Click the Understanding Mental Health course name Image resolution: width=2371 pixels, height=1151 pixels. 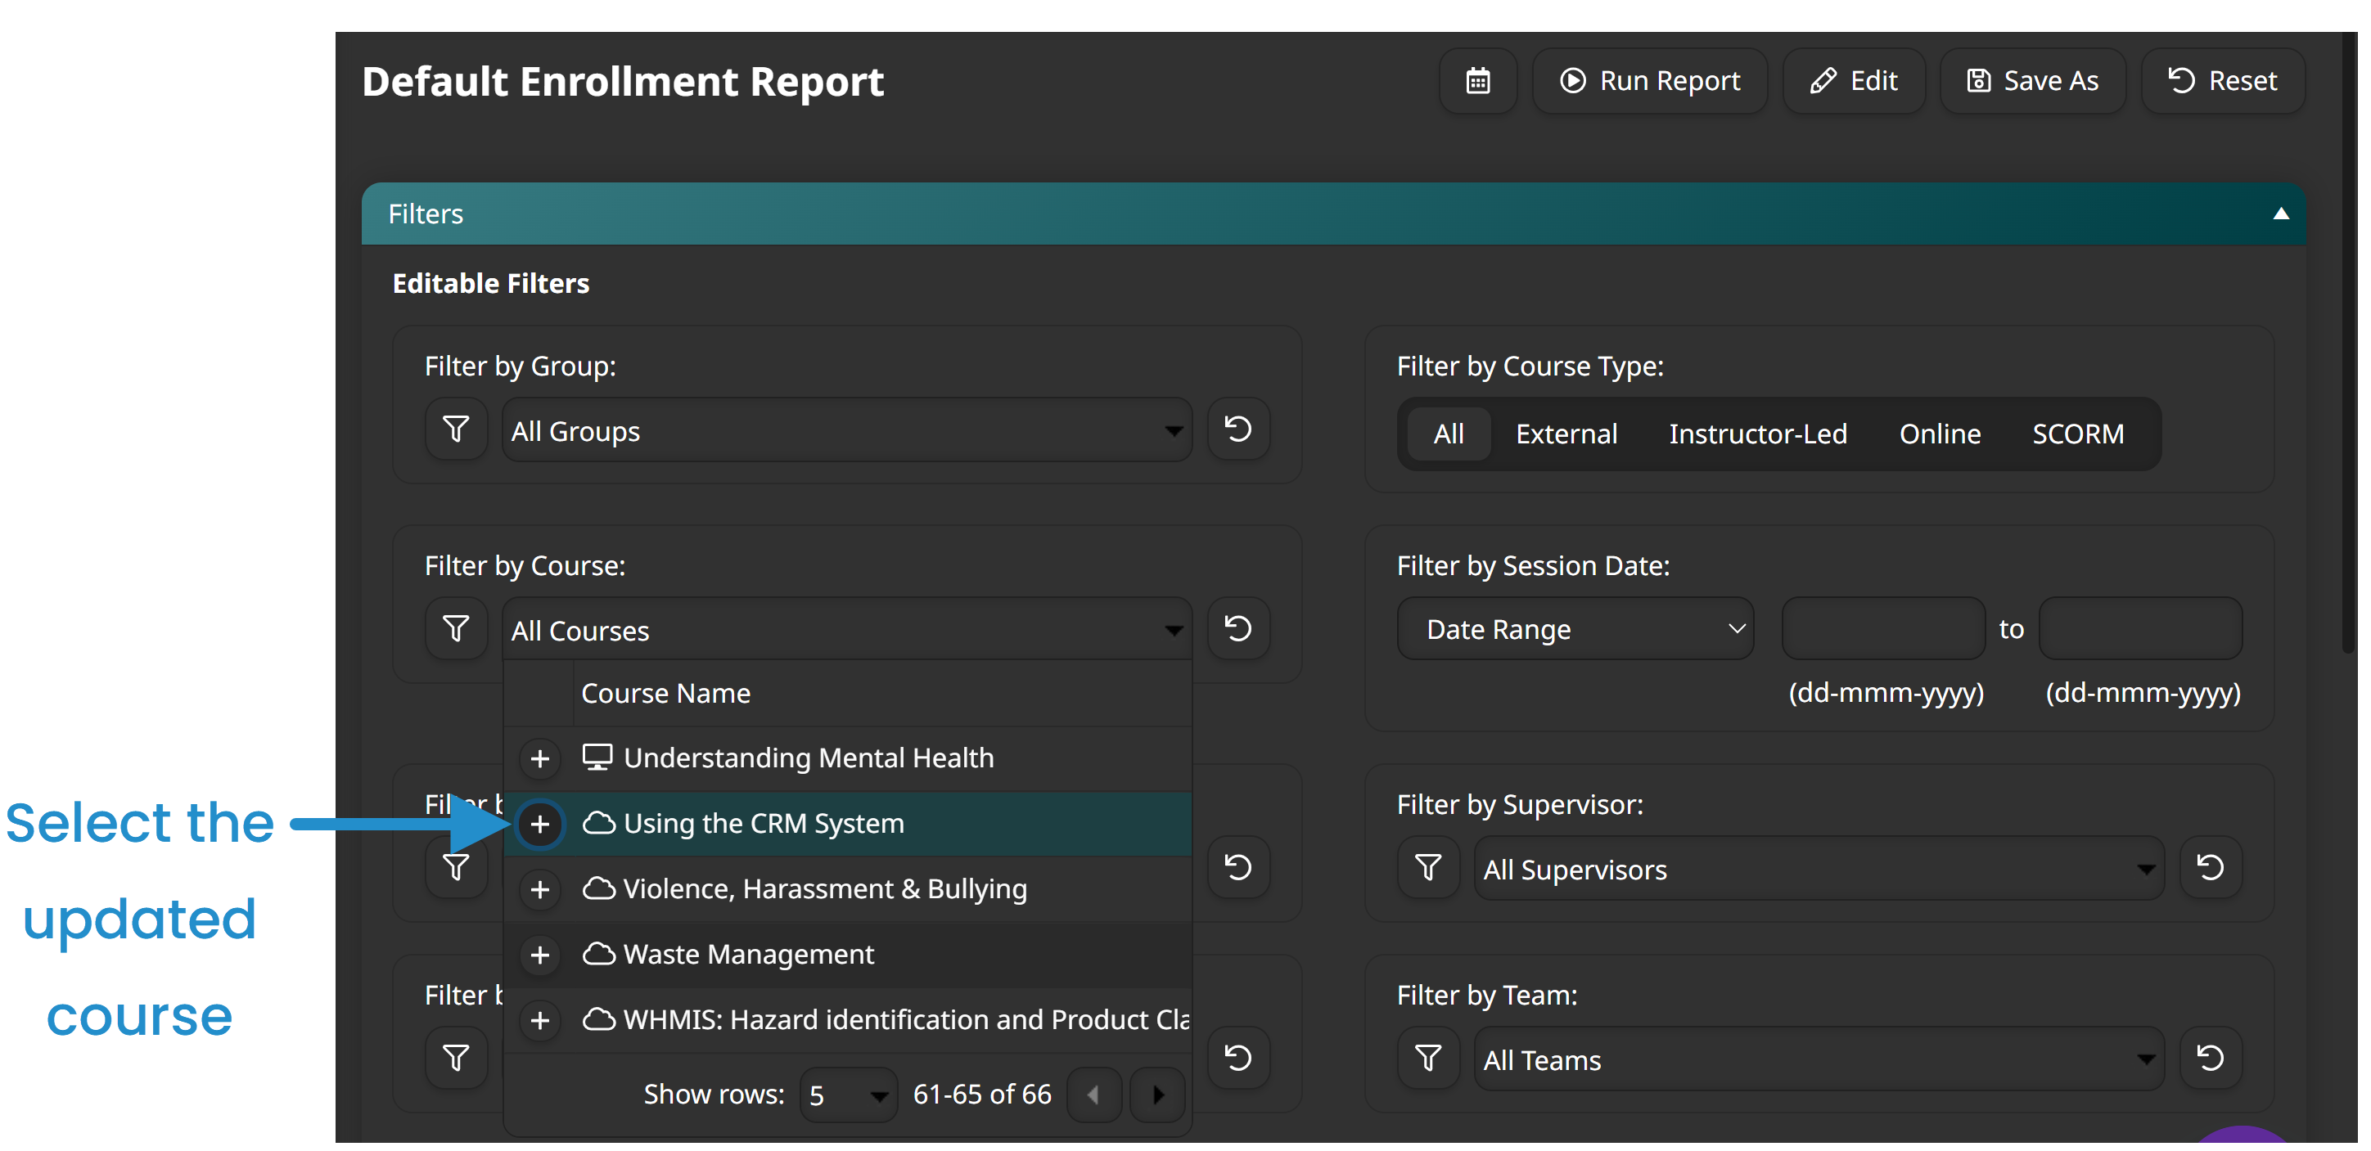(x=808, y=758)
